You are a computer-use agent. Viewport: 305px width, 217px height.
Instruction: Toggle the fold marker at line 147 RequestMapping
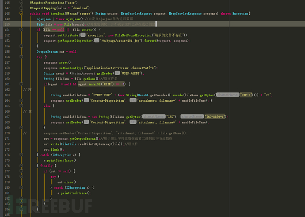click(21, 8)
